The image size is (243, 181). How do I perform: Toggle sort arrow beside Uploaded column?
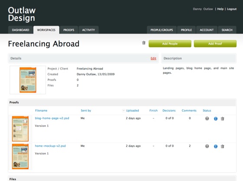pos(124,111)
